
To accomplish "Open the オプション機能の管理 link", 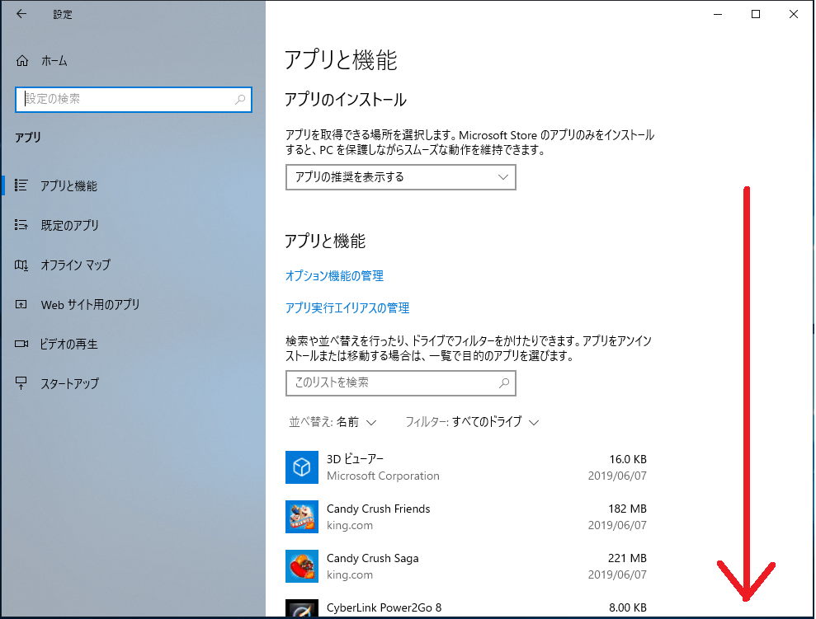I will pyautogui.click(x=333, y=276).
